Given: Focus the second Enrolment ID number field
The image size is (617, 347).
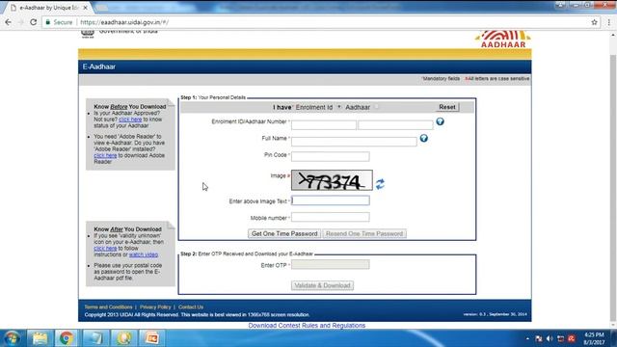Looking at the screenshot, I should tap(395, 125).
